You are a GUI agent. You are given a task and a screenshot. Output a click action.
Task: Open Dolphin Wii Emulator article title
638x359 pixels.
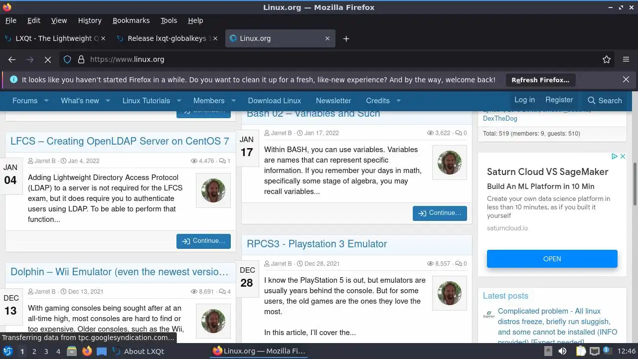click(120, 272)
